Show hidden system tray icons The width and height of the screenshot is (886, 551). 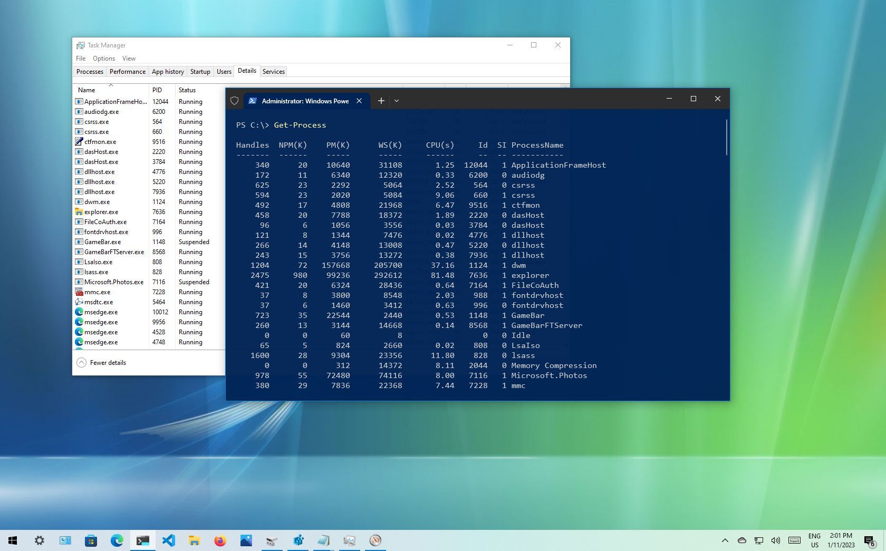coord(725,540)
